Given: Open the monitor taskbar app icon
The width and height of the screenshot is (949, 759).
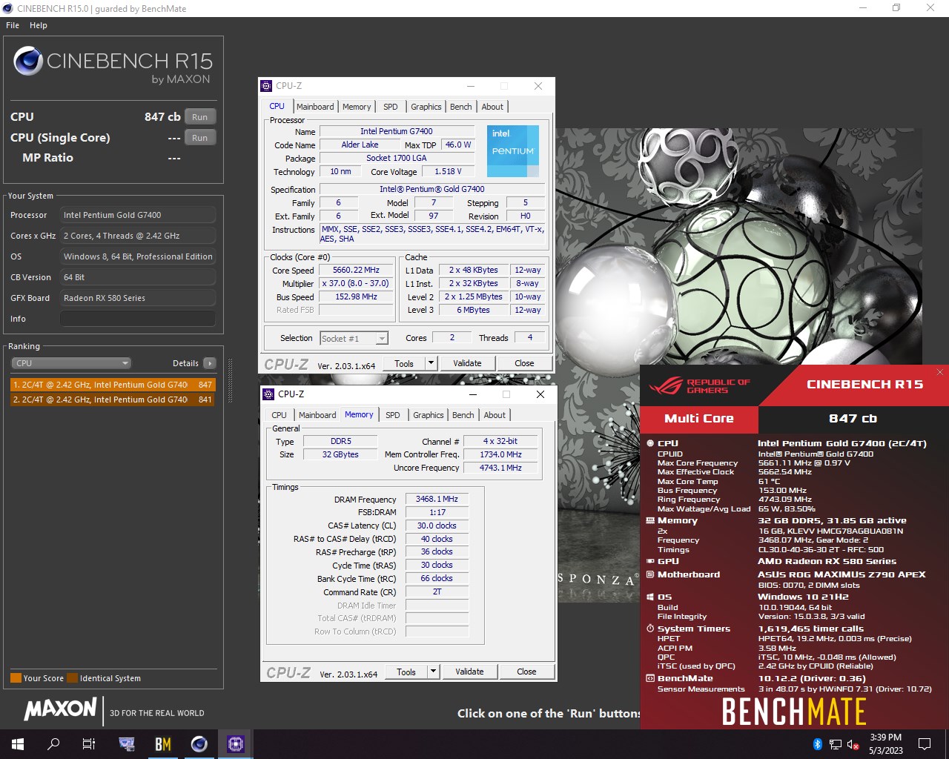Looking at the screenshot, I should click(x=127, y=744).
